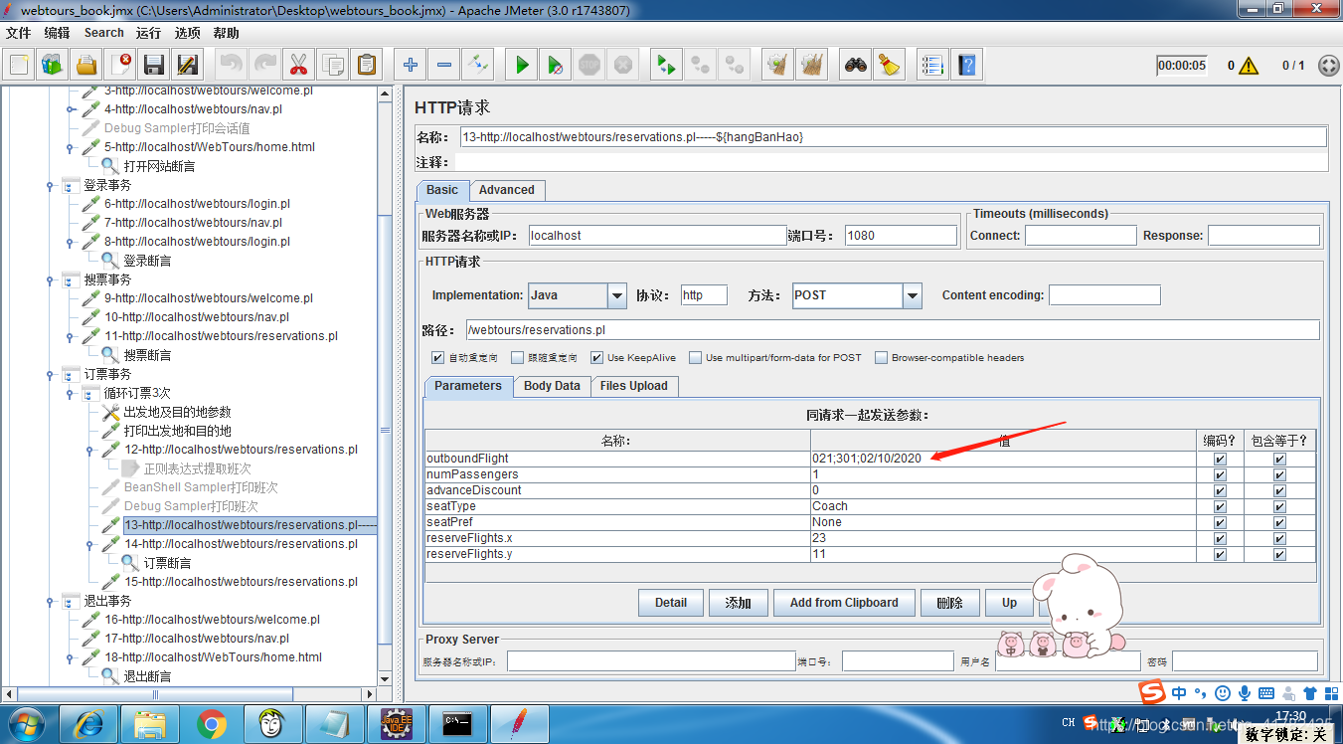Image resolution: width=1343 pixels, height=744 pixels.
Task: Click the Redo arrow icon
Action: (x=264, y=66)
